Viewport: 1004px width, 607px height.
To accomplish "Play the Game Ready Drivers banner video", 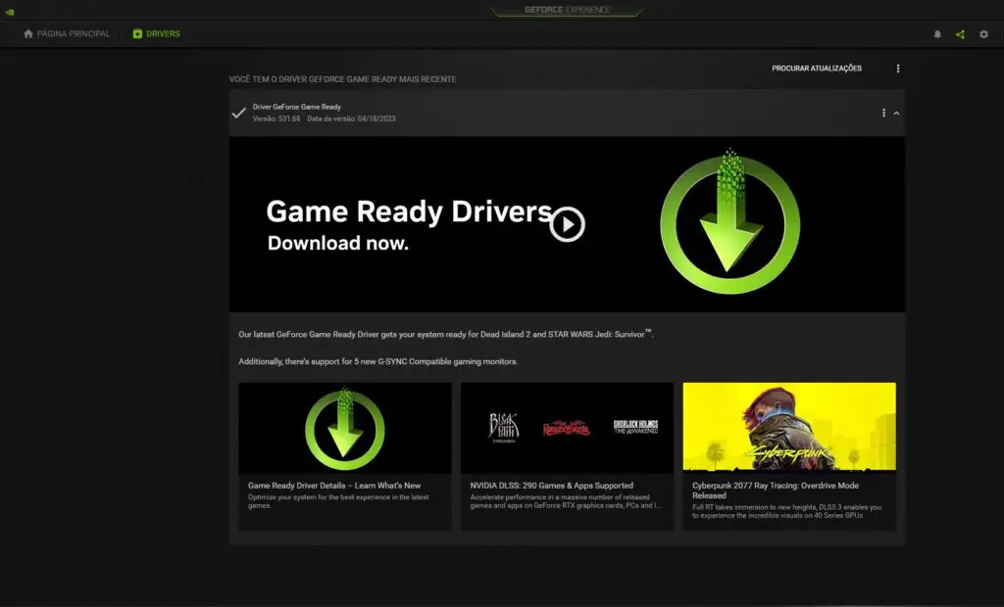I will [567, 224].
